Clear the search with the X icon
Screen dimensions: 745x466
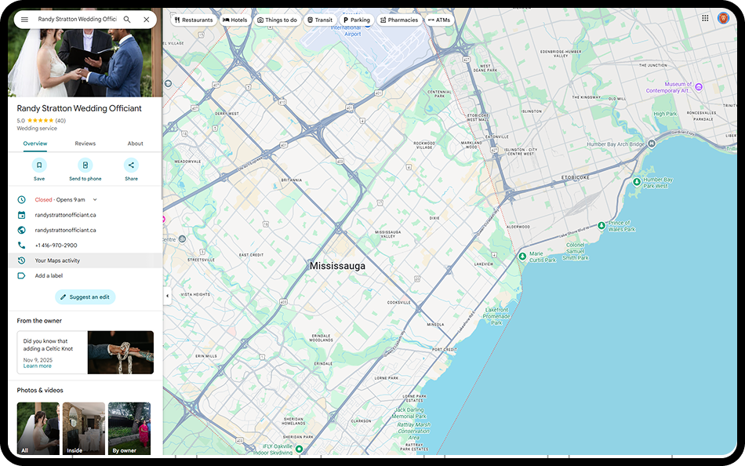pyautogui.click(x=147, y=20)
